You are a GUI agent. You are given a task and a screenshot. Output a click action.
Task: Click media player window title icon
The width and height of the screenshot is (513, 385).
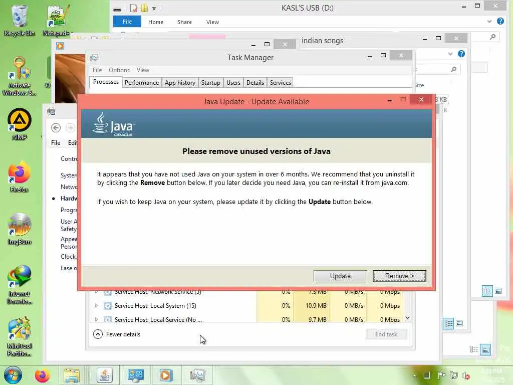tap(60, 46)
